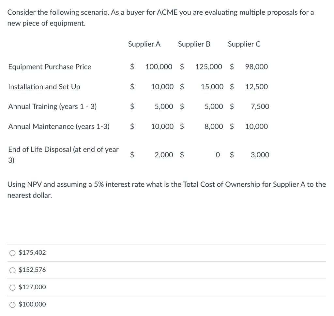Click the Supplier B column header
334x316 pixels.
[x=194, y=44]
